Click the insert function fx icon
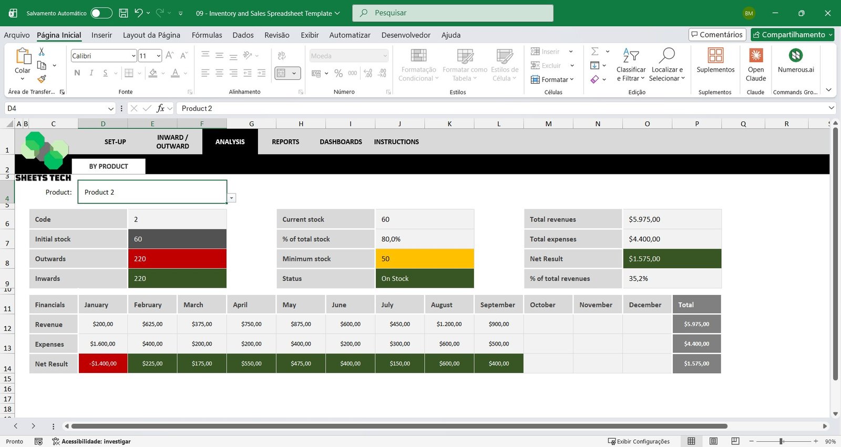This screenshot has height=447, width=841. pos(160,108)
